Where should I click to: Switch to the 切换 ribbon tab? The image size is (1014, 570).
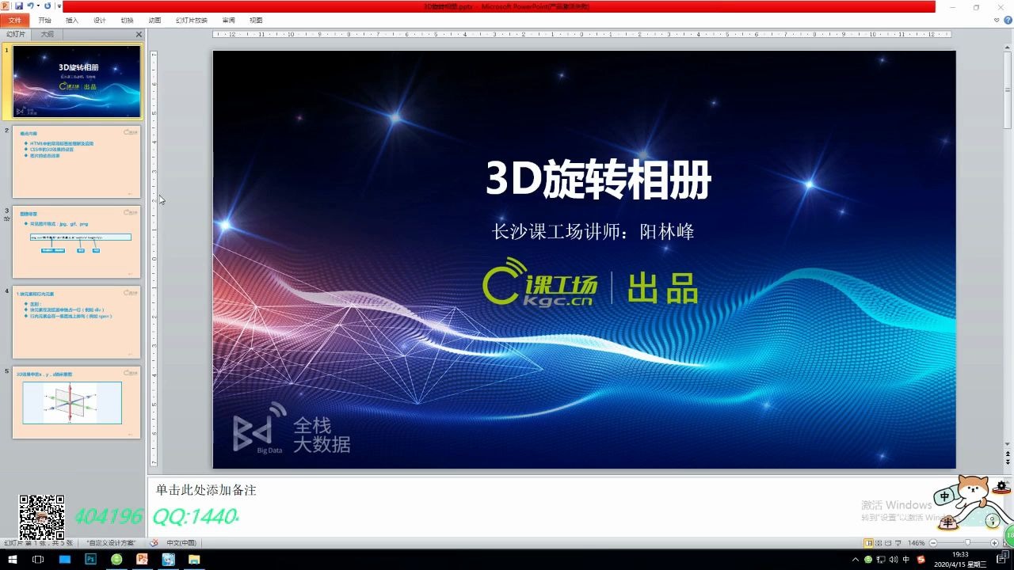click(x=127, y=21)
